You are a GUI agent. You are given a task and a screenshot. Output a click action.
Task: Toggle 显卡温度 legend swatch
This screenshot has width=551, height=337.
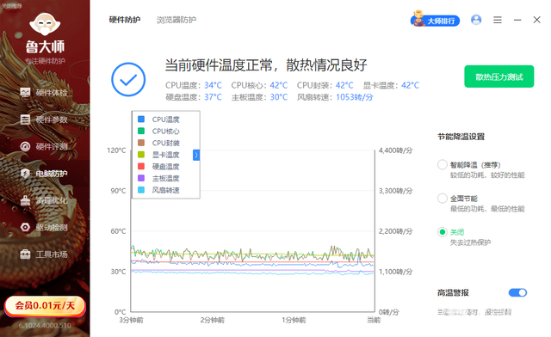pos(141,155)
